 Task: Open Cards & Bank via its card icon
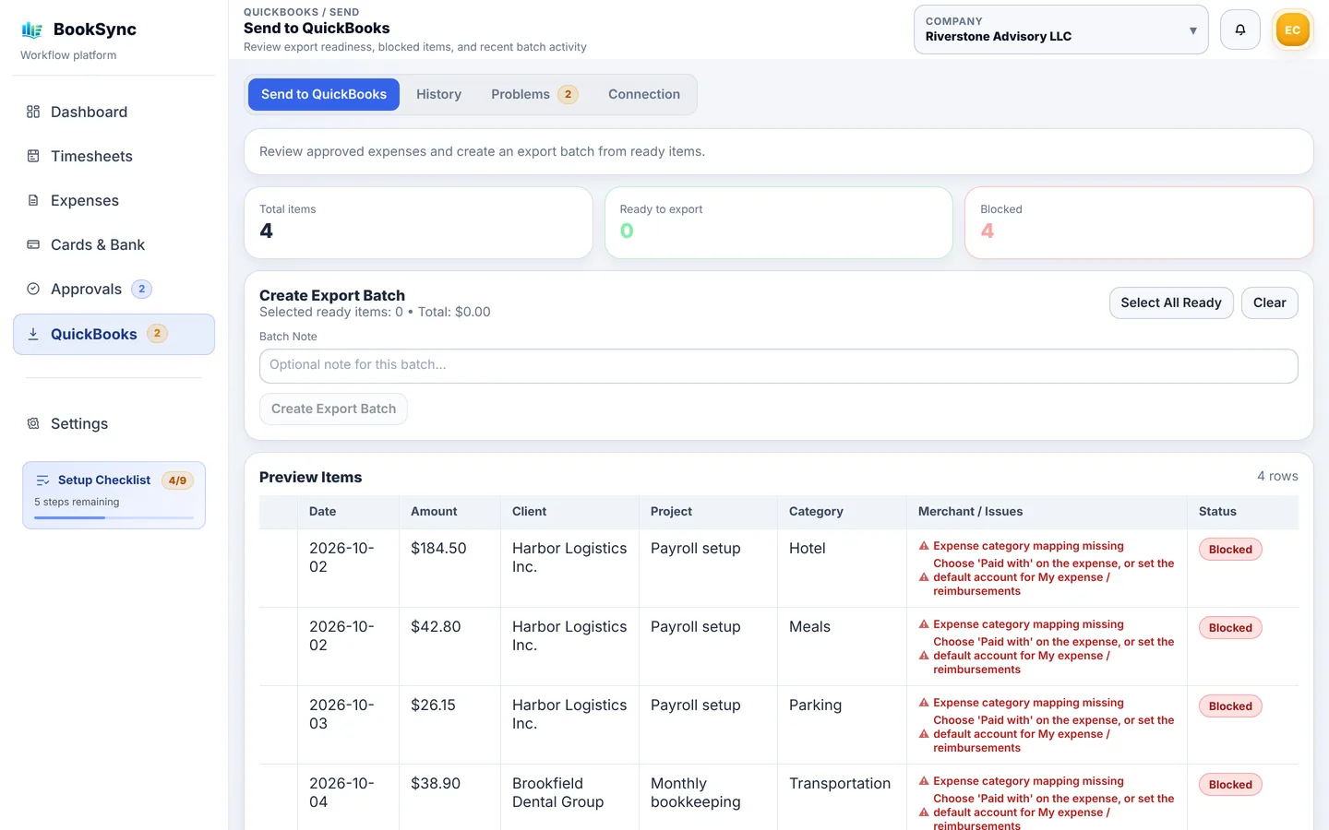(33, 244)
